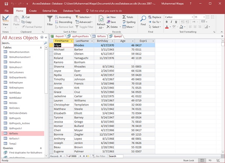Open the Advanced filter options dropdown
Image resolution: width=225 pixels, height=163 pixels.
[85, 22]
